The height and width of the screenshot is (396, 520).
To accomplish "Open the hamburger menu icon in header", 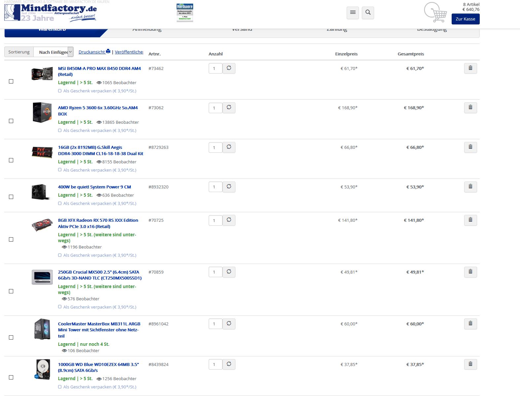I will (353, 13).
